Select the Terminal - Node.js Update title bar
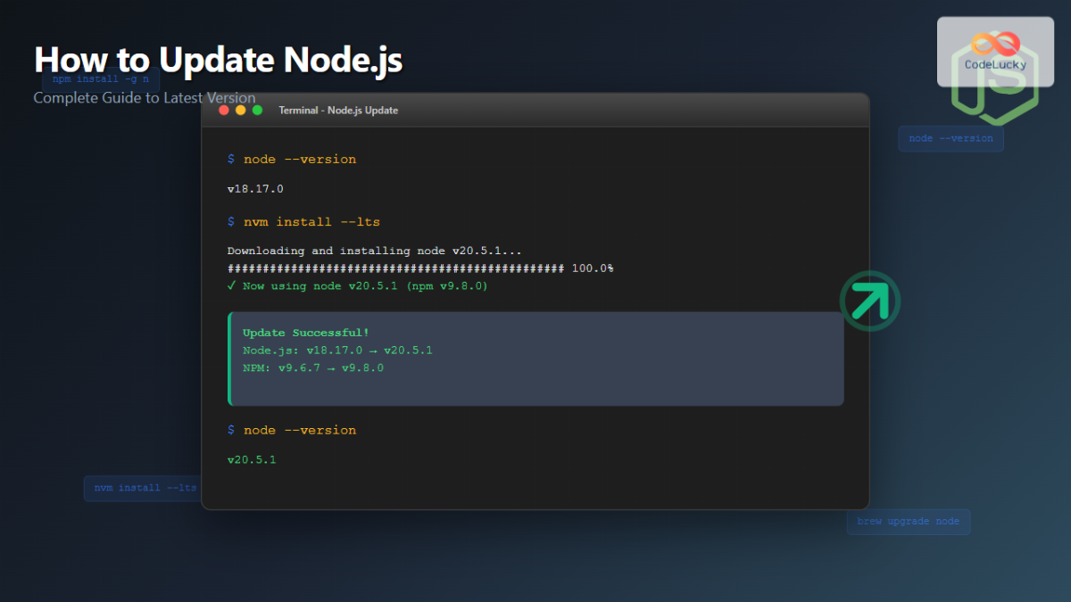The width and height of the screenshot is (1071, 602). point(338,110)
